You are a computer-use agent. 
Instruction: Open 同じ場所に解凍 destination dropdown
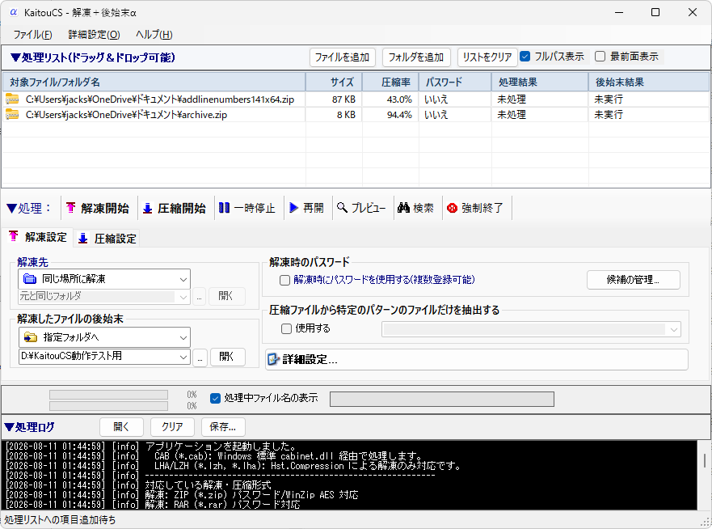coord(104,279)
